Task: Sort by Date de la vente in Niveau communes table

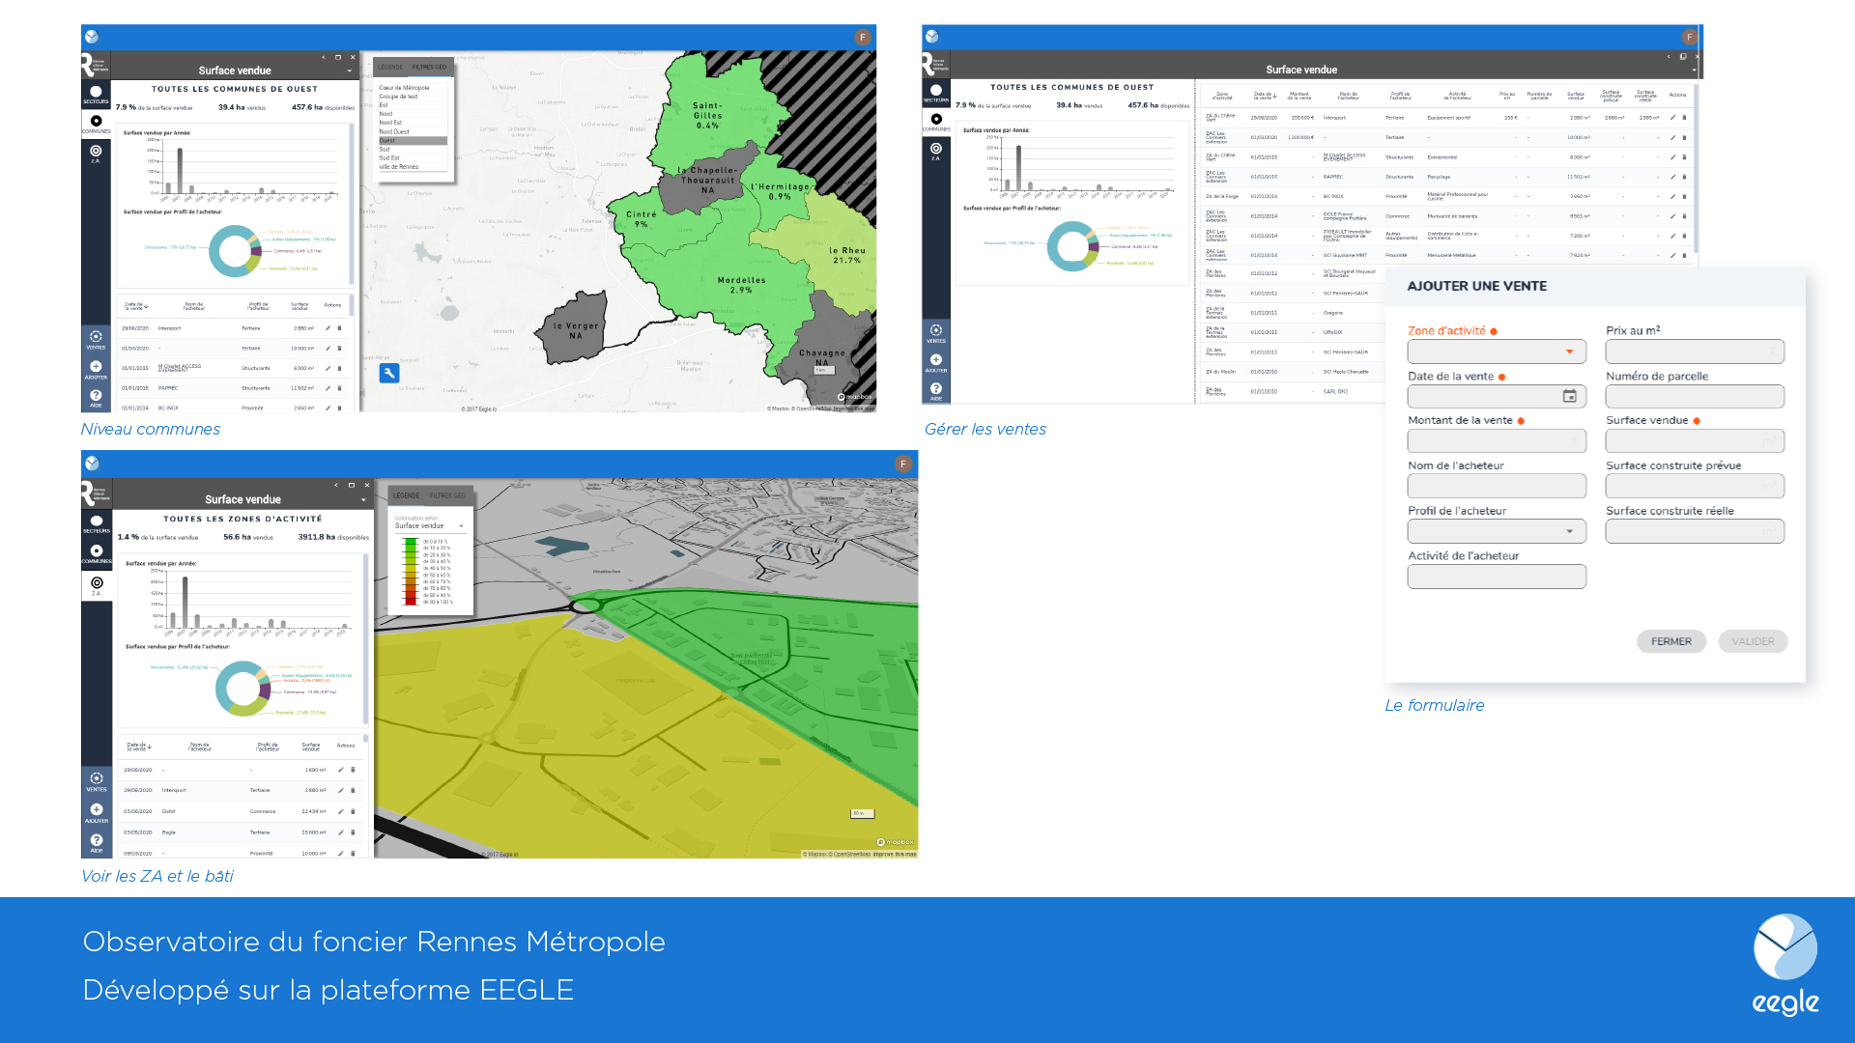Action: [x=135, y=306]
